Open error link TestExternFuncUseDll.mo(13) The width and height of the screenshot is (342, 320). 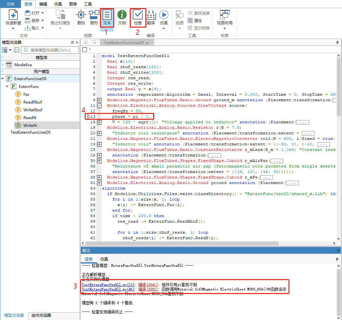coord(108,285)
